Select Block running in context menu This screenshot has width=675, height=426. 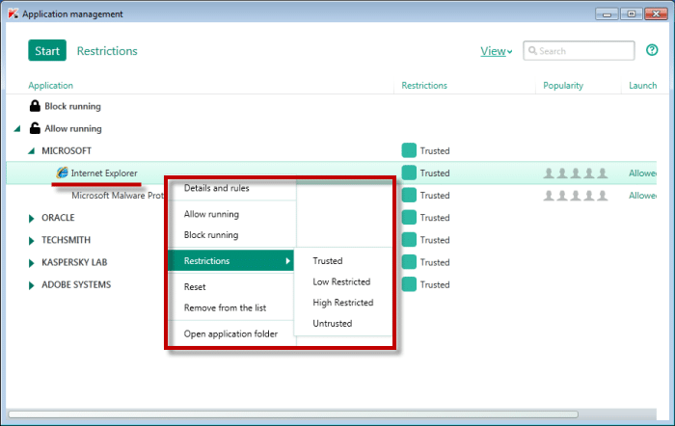click(x=211, y=235)
